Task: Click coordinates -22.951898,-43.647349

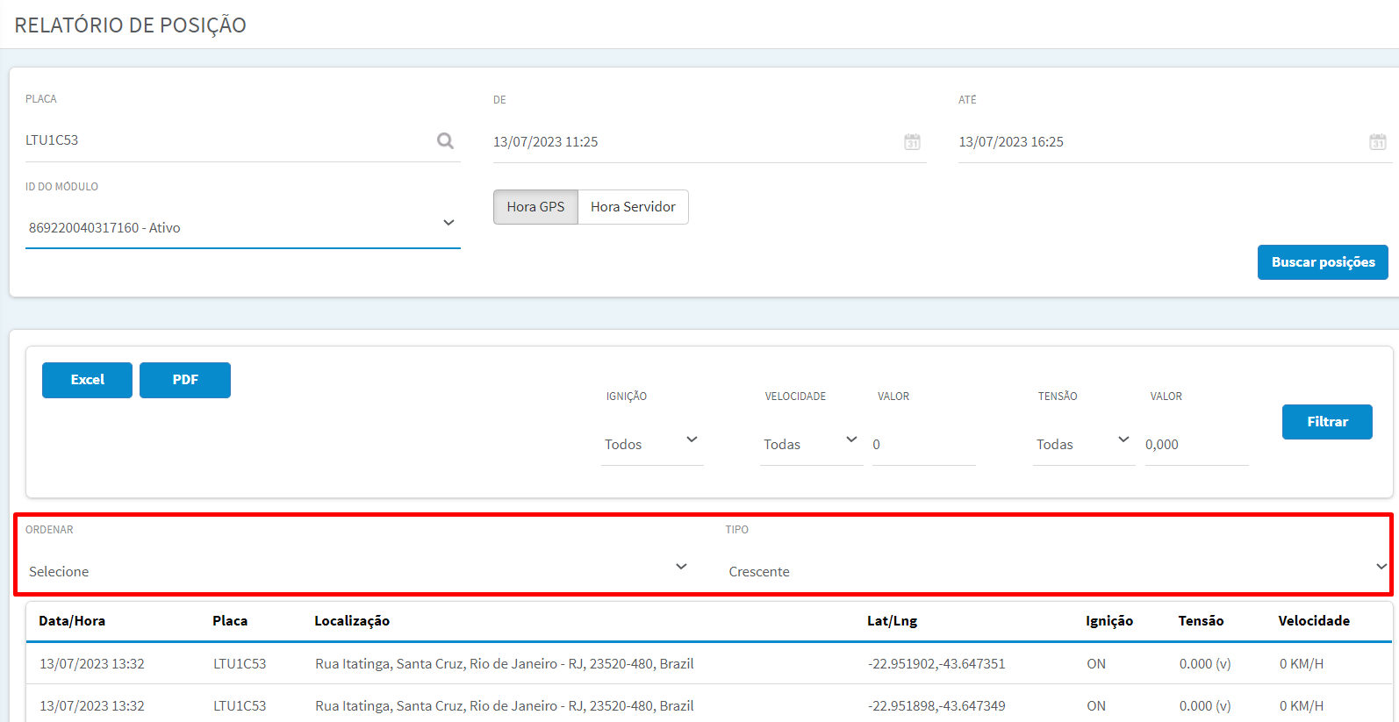Action: [936, 706]
